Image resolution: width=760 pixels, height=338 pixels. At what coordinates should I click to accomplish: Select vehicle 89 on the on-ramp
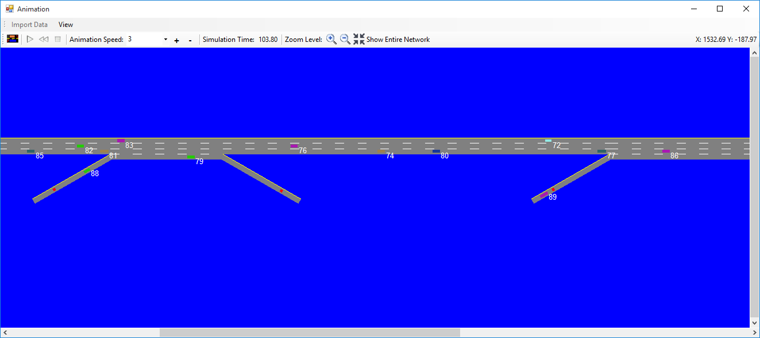pos(543,196)
